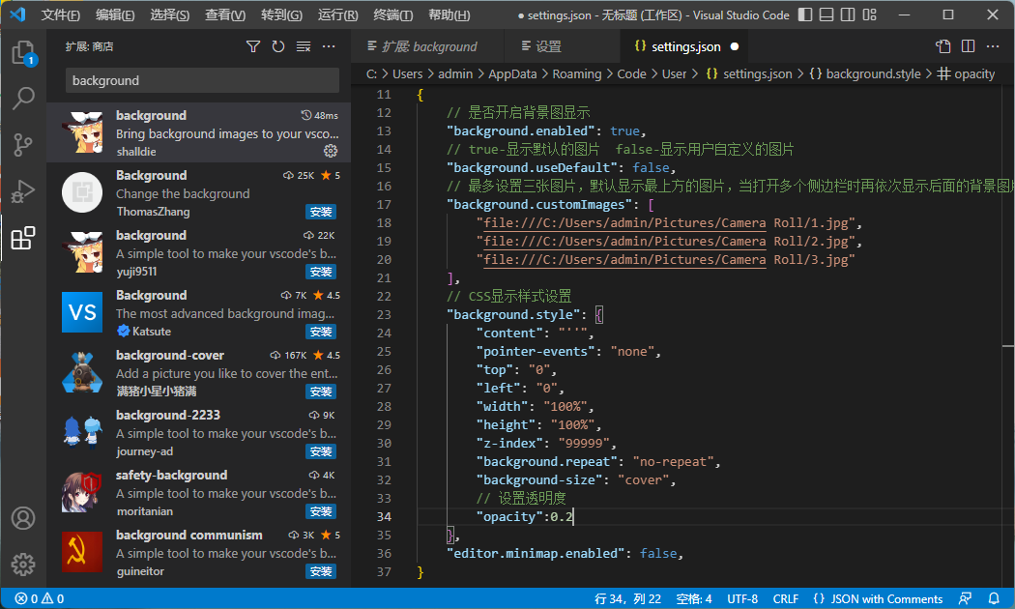Click opacity breadcrumb item
1015x609 pixels.
966,73
